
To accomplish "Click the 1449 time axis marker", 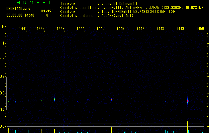I will point(180,29).
